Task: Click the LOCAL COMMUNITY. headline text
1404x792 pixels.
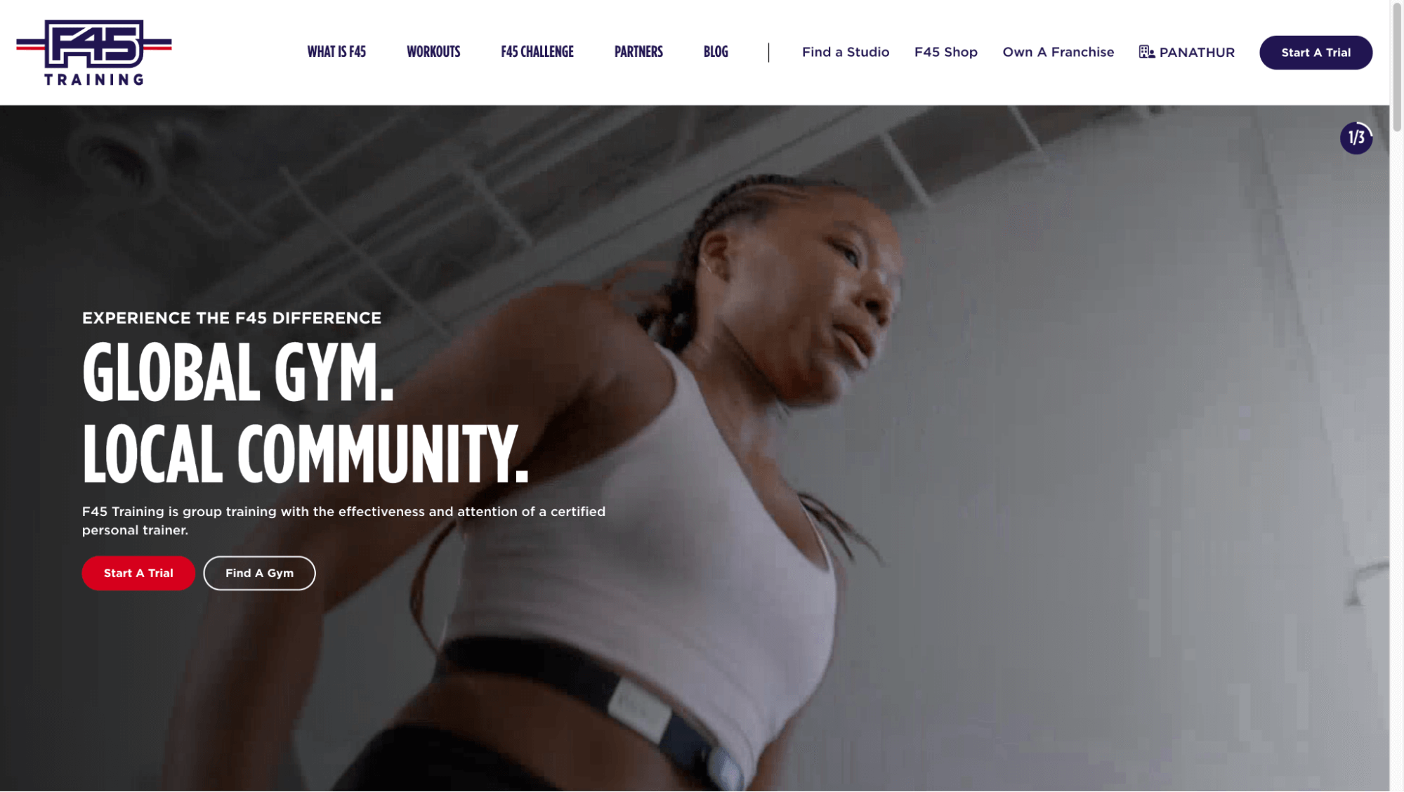Action: pos(305,454)
